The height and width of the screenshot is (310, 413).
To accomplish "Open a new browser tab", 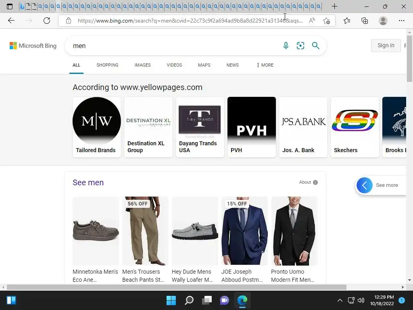I will point(334,6).
